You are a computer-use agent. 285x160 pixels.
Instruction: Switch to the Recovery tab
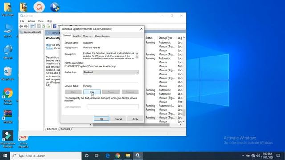coord(88,36)
